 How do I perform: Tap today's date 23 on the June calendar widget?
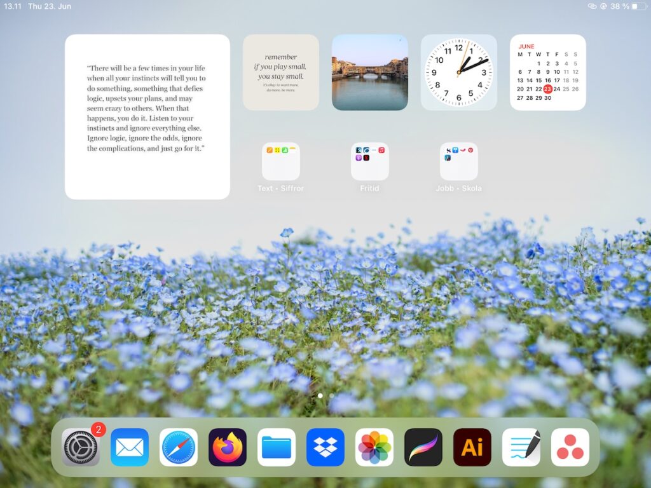click(x=547, y=89)
